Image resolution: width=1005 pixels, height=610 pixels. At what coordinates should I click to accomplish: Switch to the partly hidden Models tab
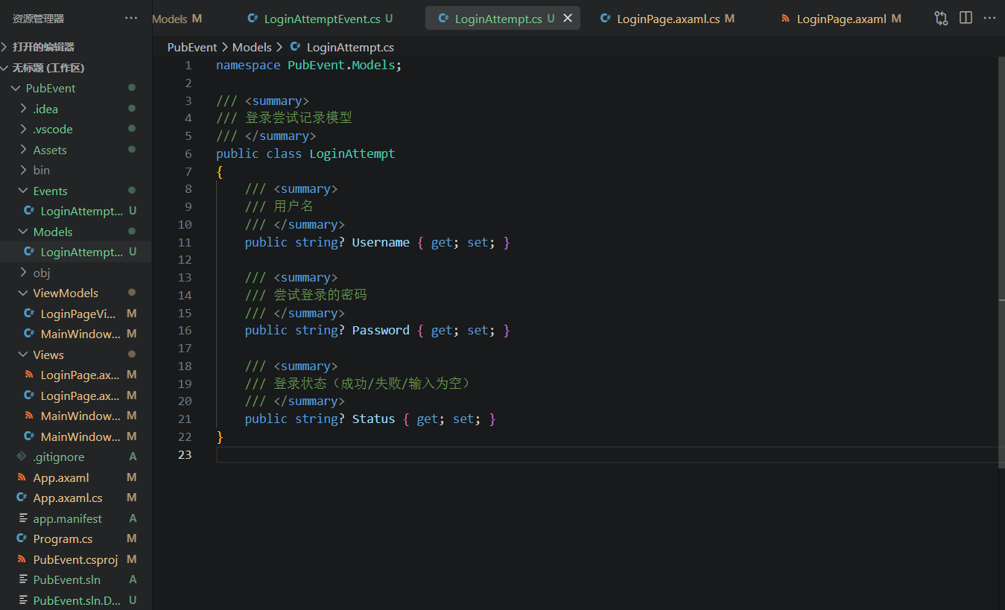[x=177, y=19]
